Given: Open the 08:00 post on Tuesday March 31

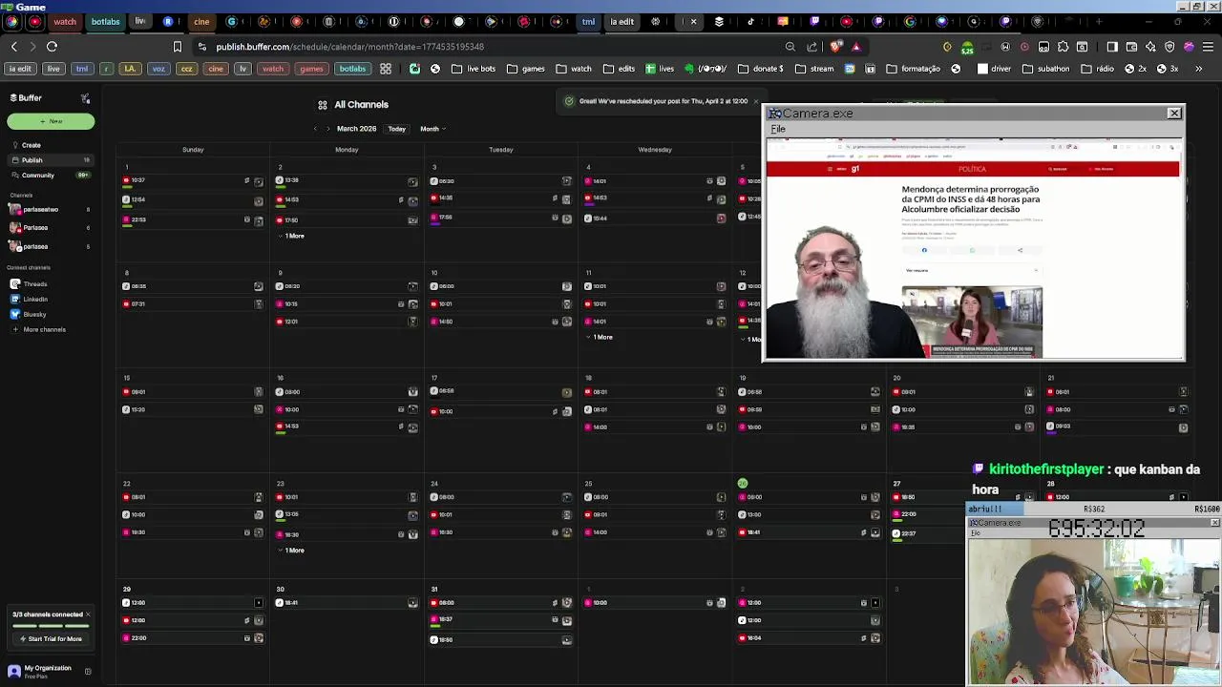Looking at the screenshot, I should point(501,603).
